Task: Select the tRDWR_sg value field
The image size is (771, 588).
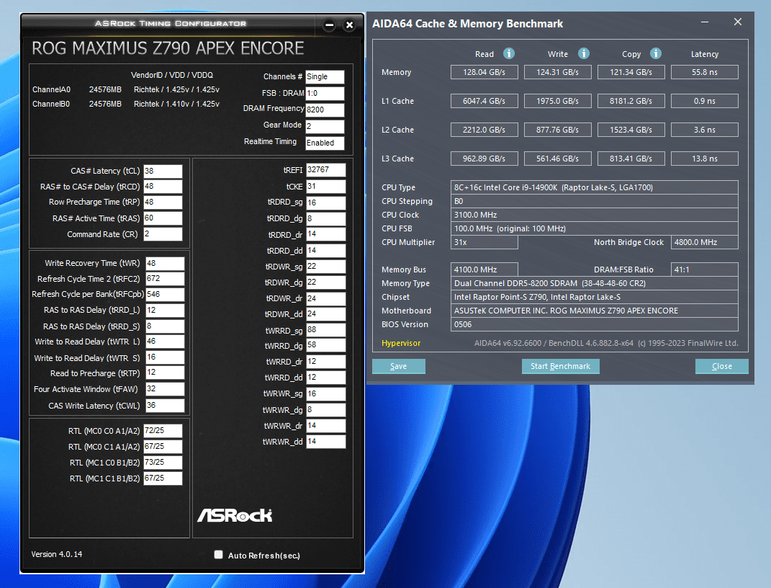Action: point(325,266)
